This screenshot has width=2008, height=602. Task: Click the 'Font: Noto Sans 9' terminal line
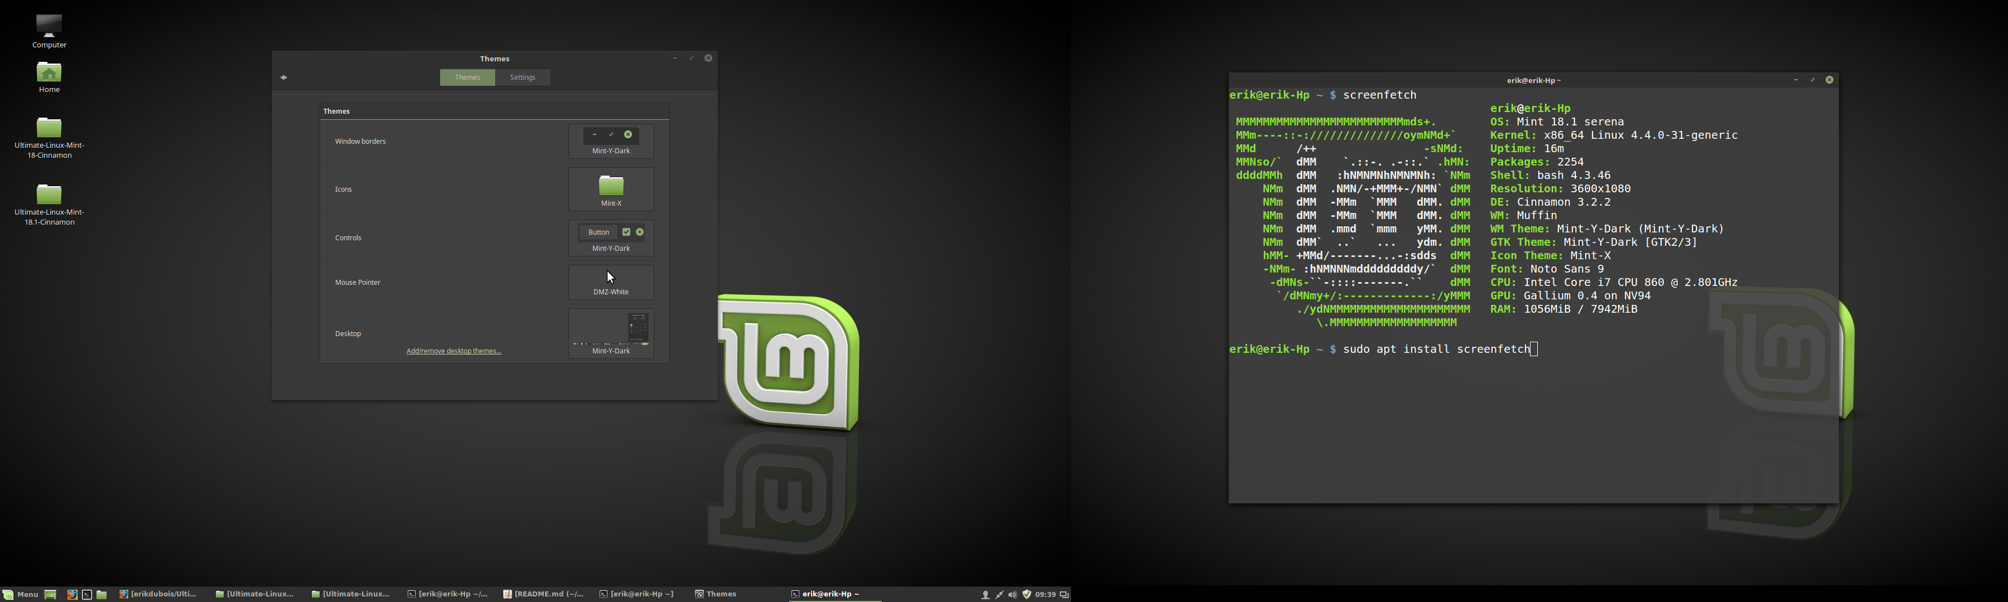[1547, 269]
